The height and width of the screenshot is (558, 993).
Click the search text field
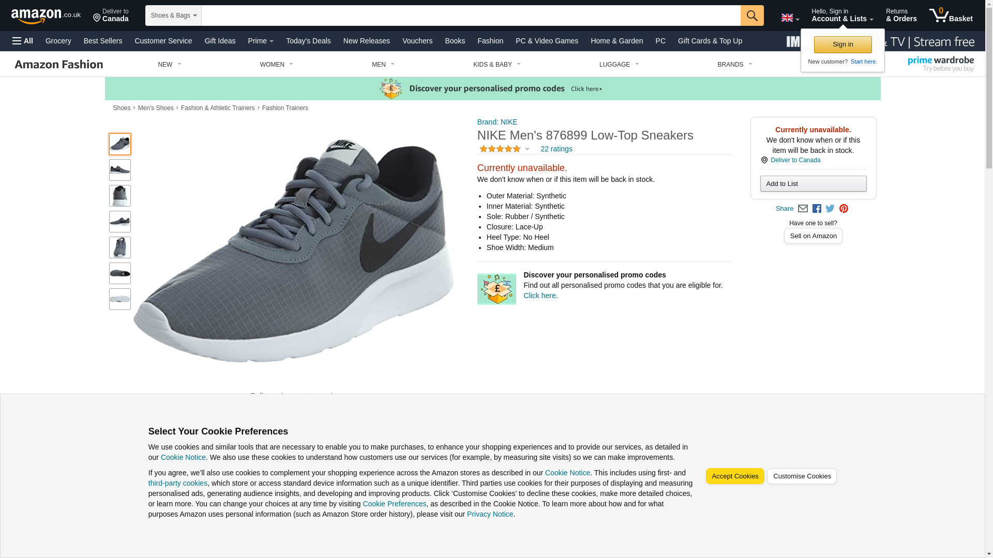click(x=471, y=16)
